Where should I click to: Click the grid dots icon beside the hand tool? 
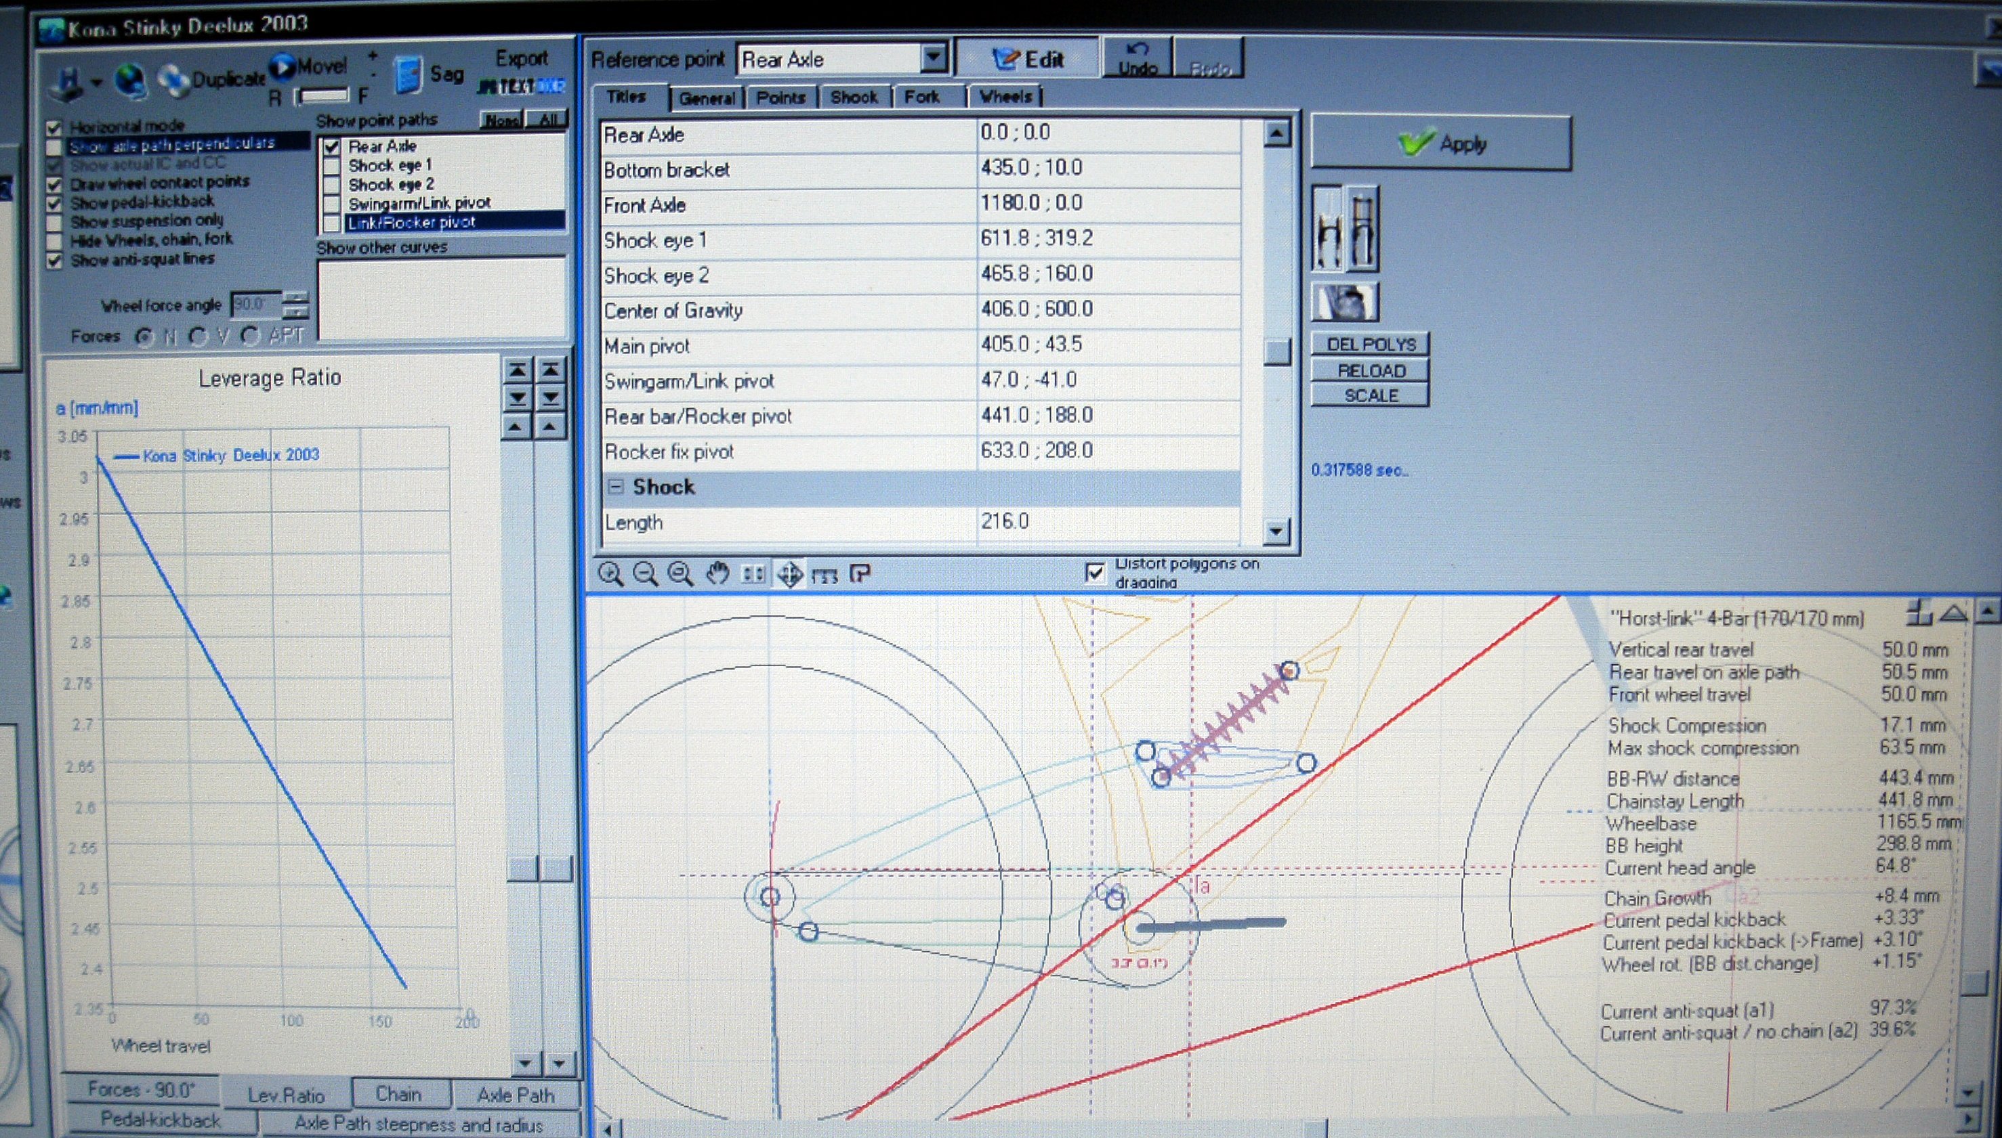[753, 575]
